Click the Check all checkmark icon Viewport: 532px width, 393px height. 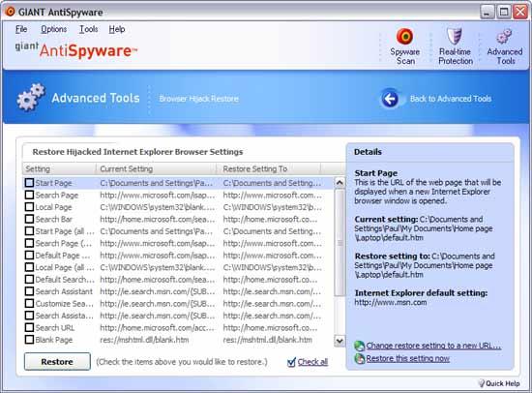click(x=291, y=362)
